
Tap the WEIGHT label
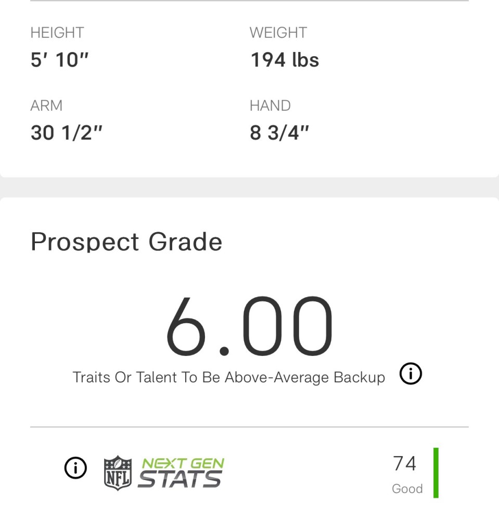coord(278,33)
